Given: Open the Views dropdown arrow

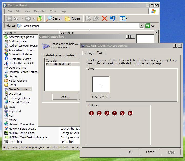Looking at the screenshot, I should coord(127,19).
